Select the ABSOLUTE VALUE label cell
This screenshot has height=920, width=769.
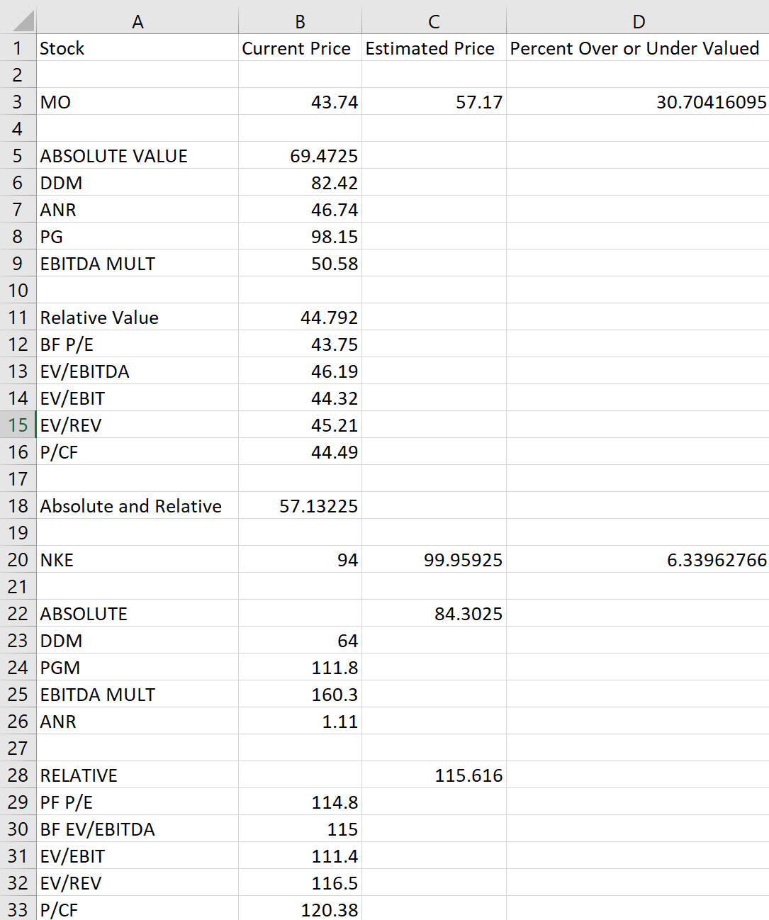(x=137, y=155)
